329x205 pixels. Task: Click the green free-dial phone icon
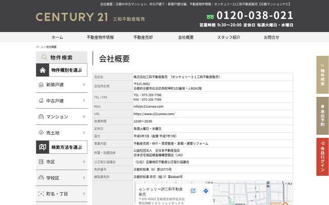tap(210, 17)
